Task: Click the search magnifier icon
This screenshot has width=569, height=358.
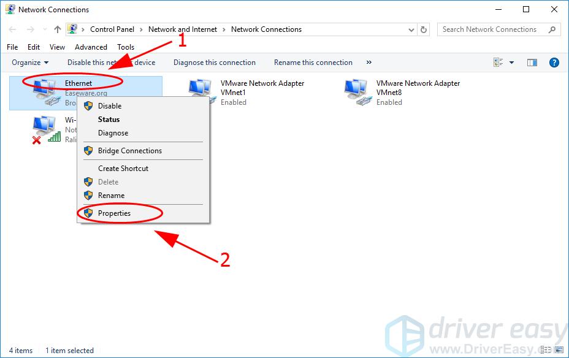Action: click(552, 29)
